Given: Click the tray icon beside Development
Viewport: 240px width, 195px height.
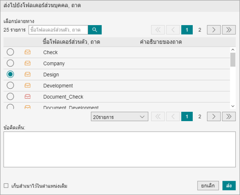Looking at the screenshot, I should pyautogui.click(x=27, y=85).
